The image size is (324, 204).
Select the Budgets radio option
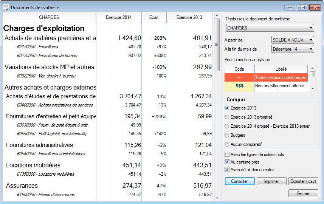(227, 135)
